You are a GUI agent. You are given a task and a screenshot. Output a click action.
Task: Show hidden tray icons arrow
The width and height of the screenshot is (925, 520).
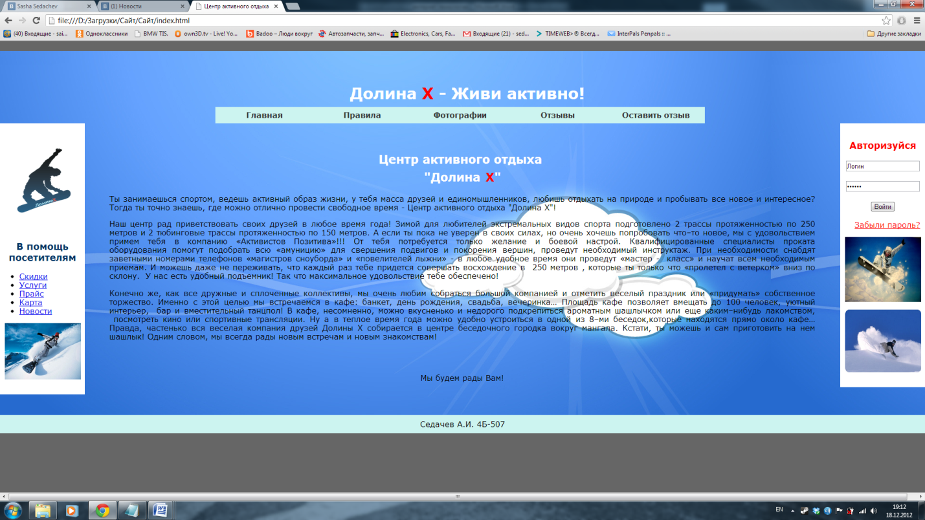click(792, 510)
